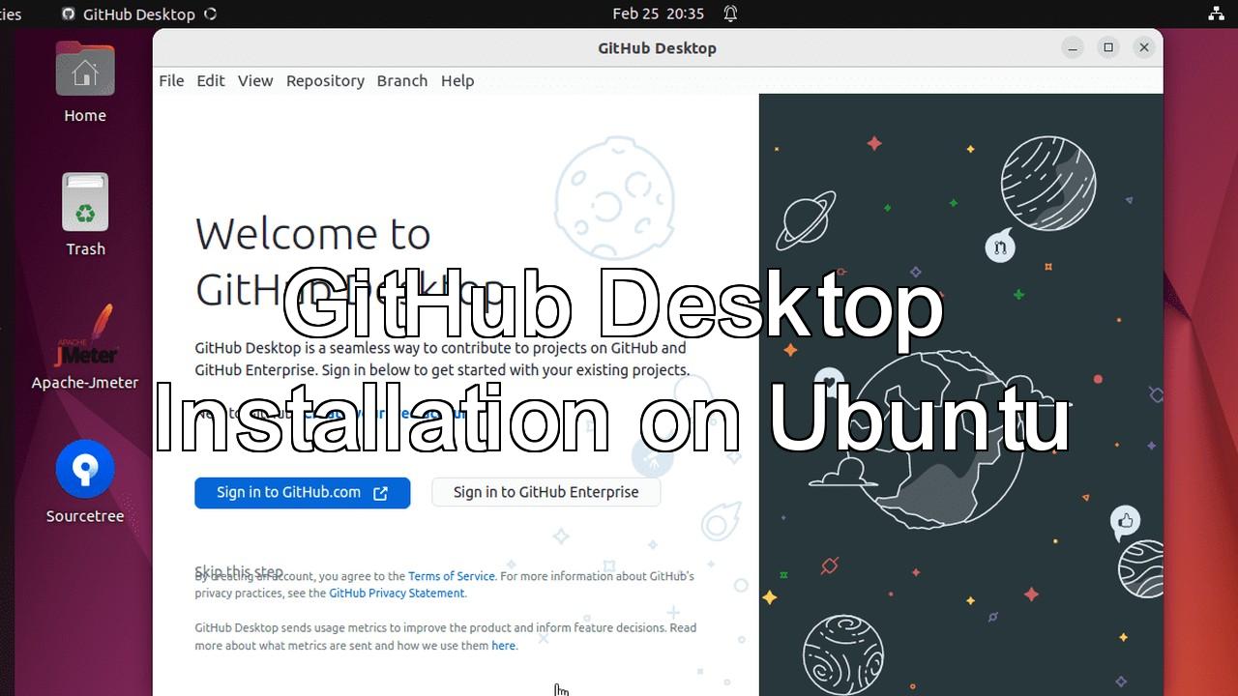Open the Branch menu
Viewport: 1238px width, 696px height.
tap(402, 80)
